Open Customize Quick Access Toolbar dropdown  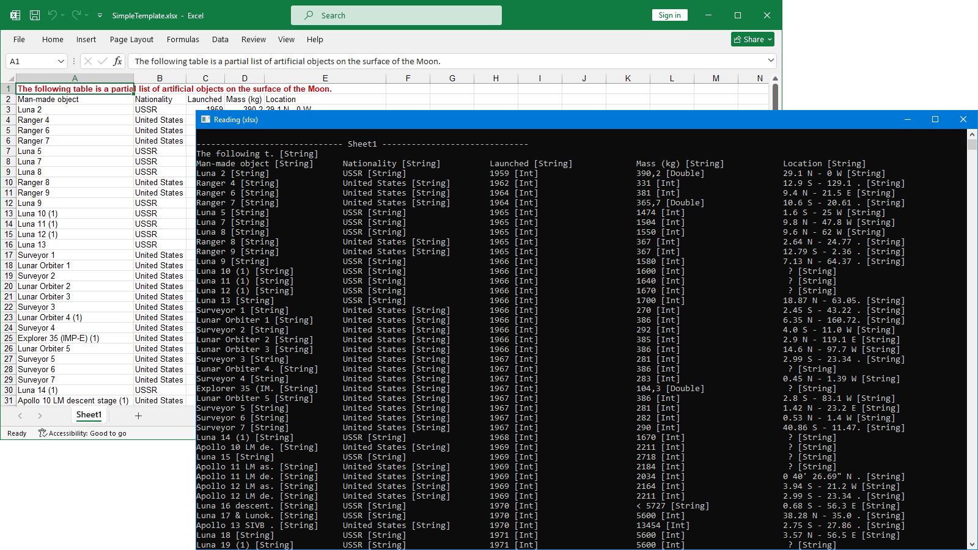(x=100, y=15)
